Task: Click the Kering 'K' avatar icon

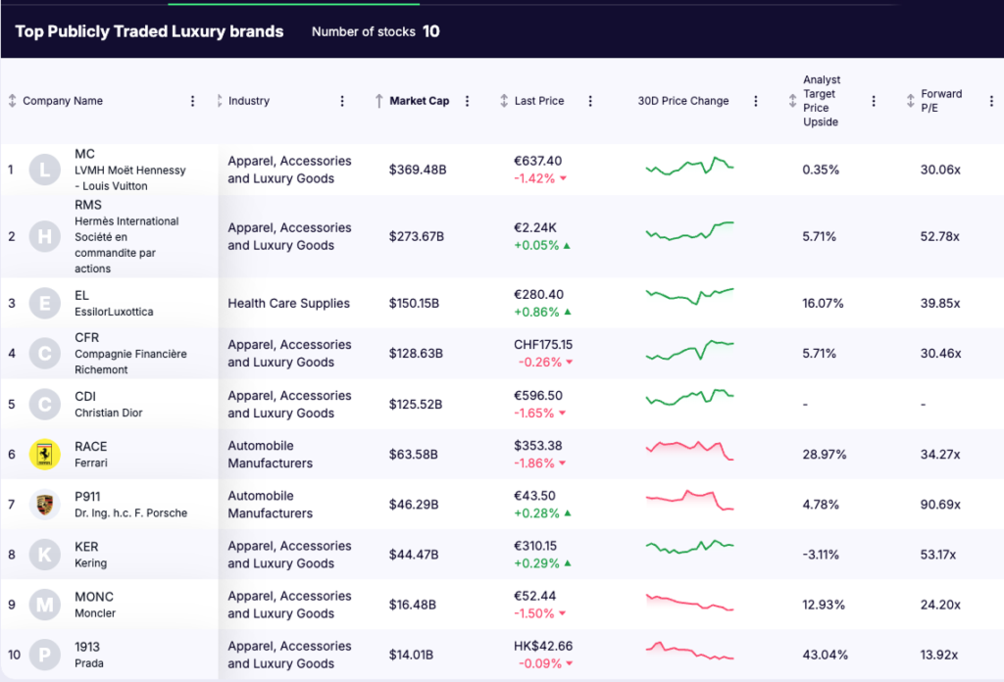Action: [44, 554]
